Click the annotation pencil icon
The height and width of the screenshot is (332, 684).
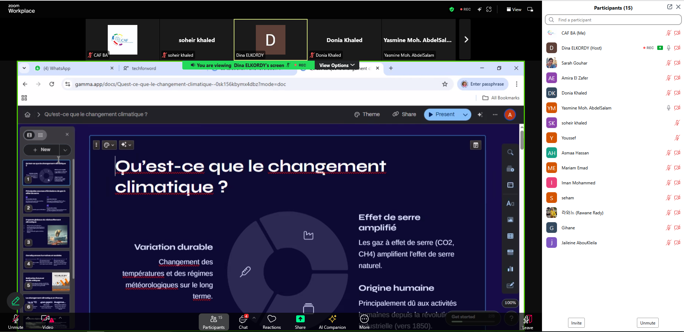tap(16, 301)
